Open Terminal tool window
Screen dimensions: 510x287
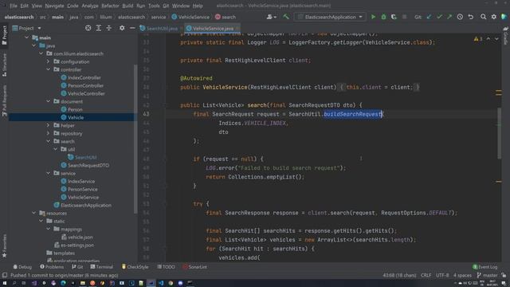click(x=101, y=267)
